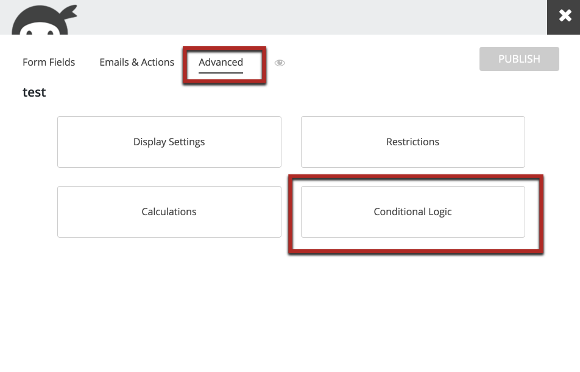
Task: Close the form builder with X
Action: (563, 17)
